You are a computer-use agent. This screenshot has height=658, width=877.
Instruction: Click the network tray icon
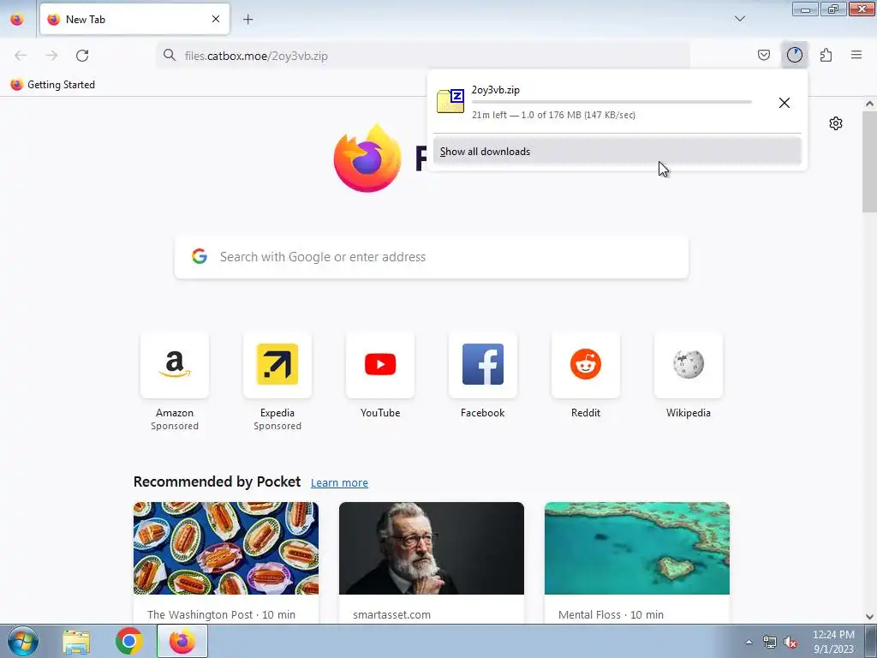[x=770, y=643]
